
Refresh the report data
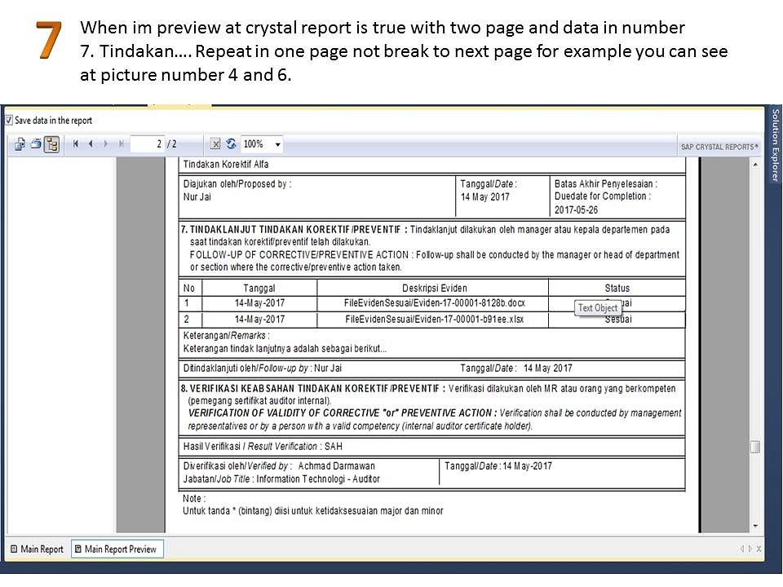tap(231, 144)
